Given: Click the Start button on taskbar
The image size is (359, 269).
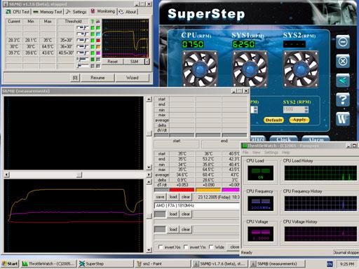Looking at the screenshot, I should click(x=10, y=263).
